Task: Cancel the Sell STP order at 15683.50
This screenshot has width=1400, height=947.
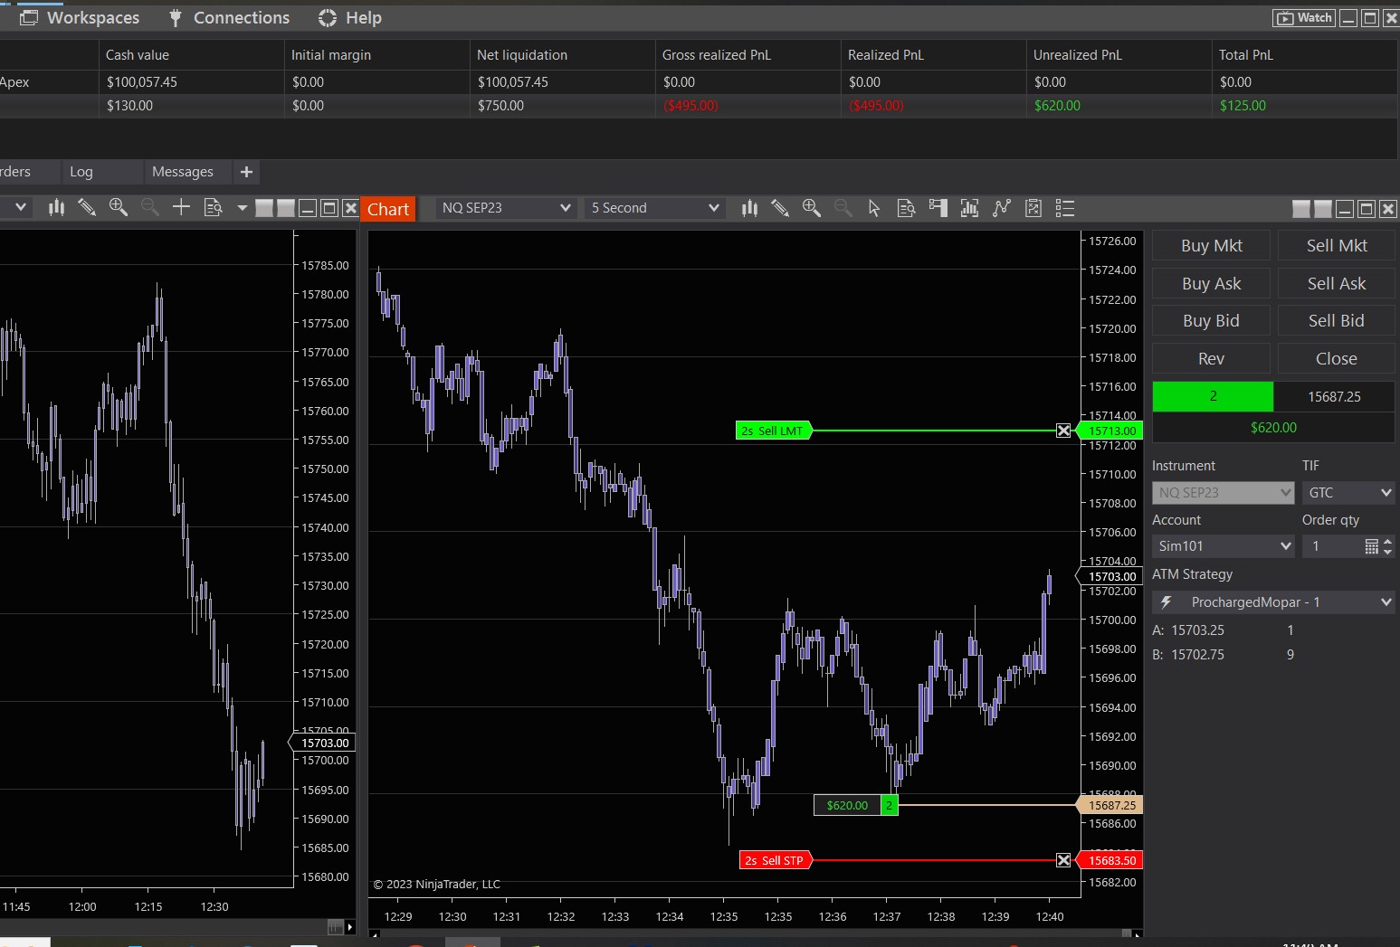Action: tap(1063, 860)
